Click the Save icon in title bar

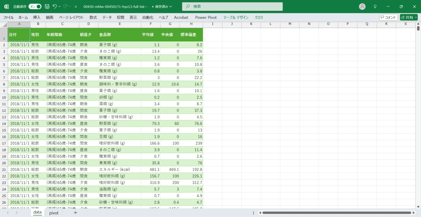[x=47, y=7]
